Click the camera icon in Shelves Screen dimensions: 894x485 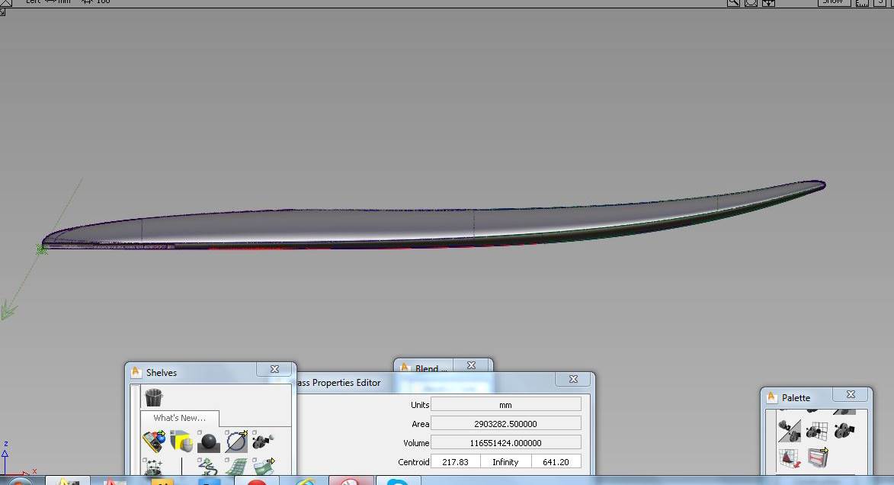[x=263, y=441]
